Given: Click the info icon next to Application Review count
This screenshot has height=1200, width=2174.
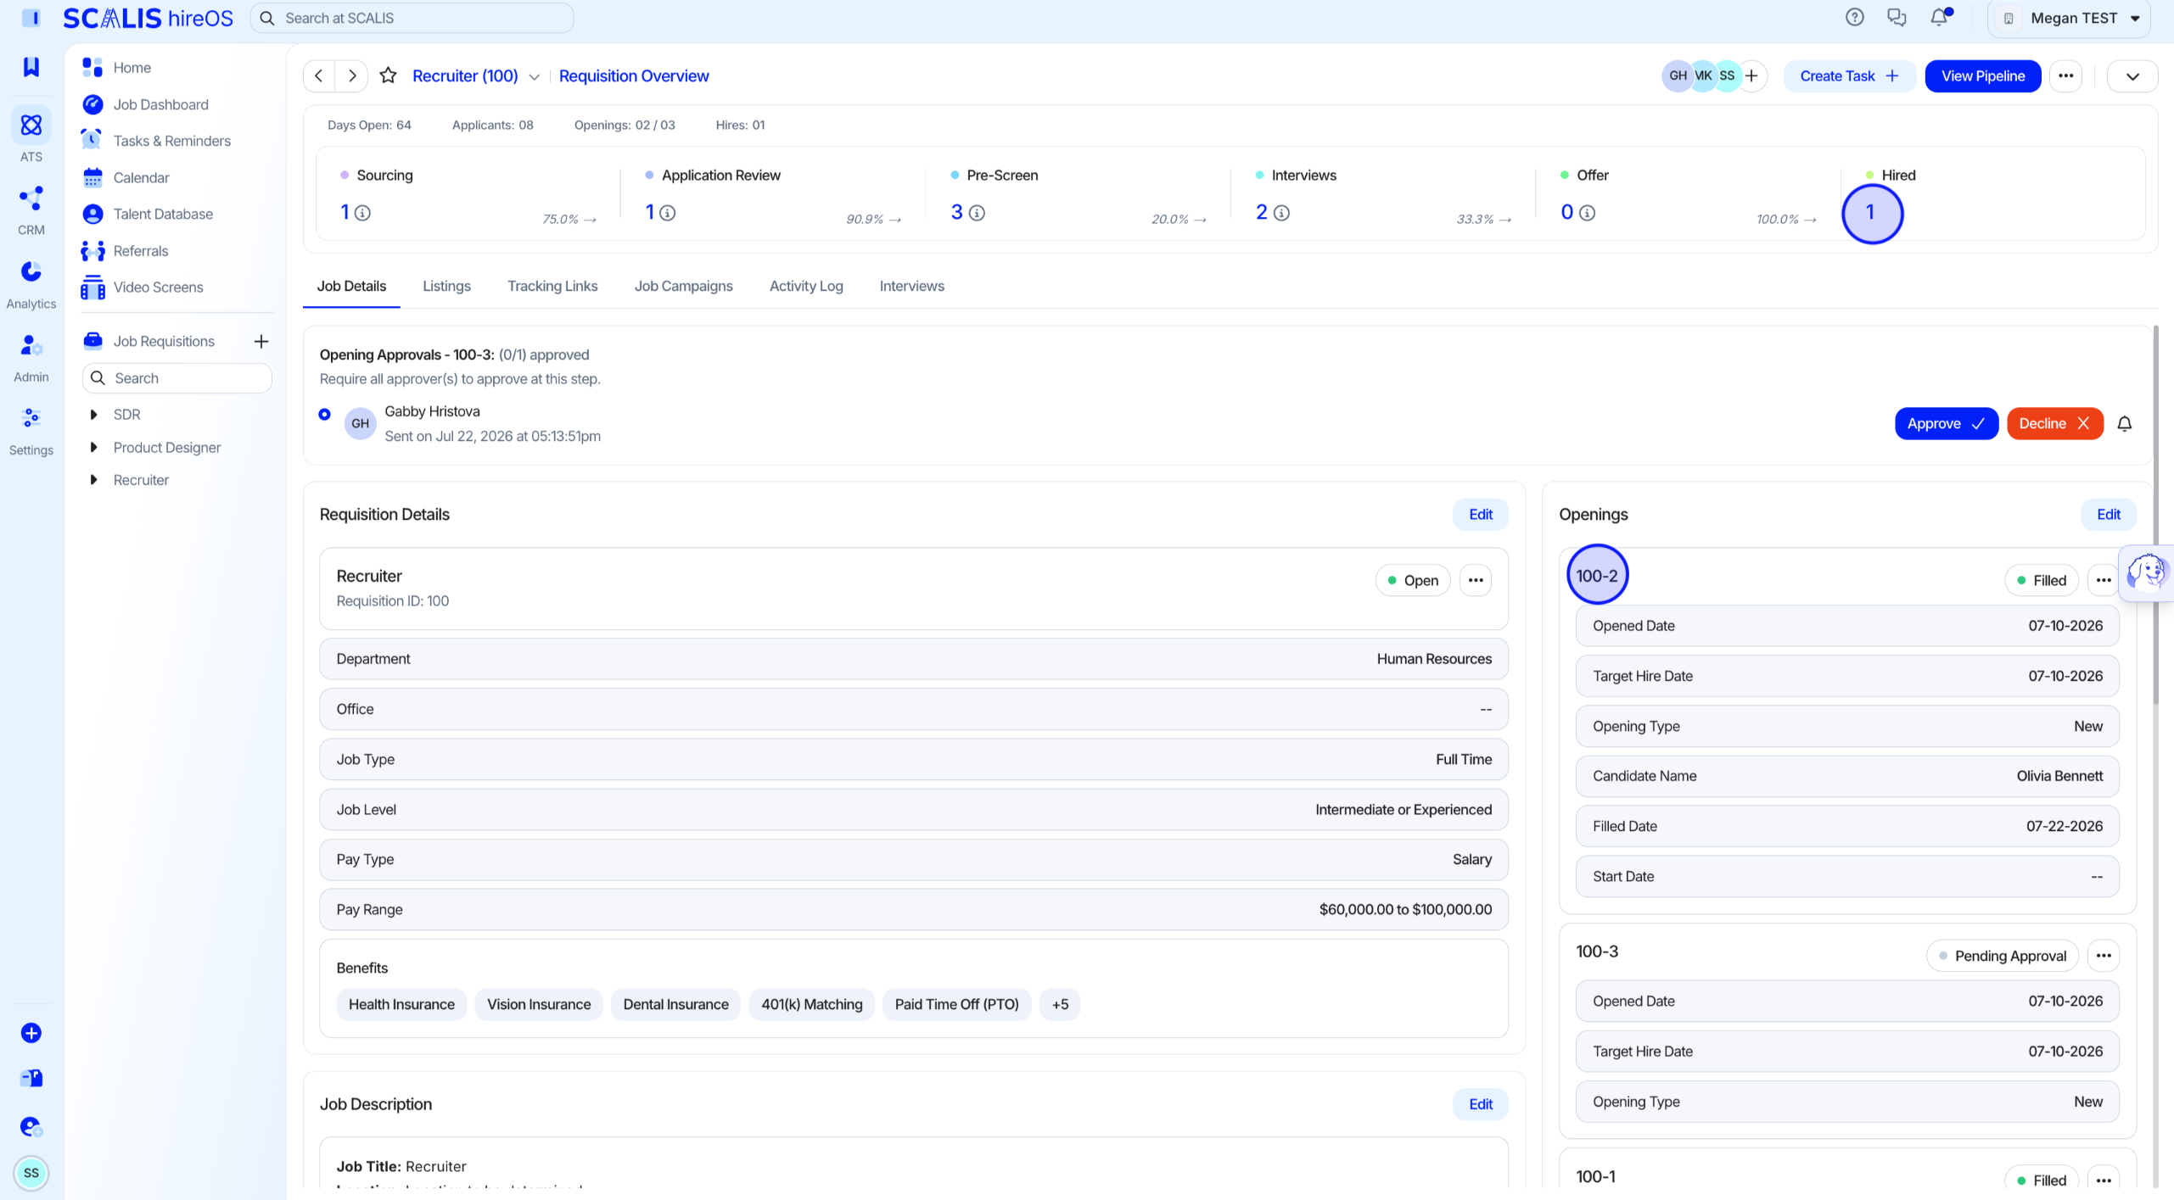Looking at the screenshot, I should click(668, 213).
